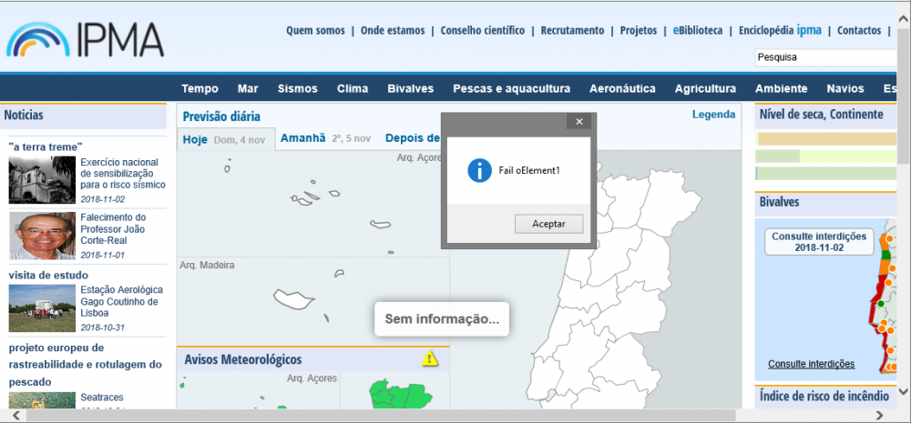Click Madeira island on forecast map
The image size is (911, 423).
point(293,298)
